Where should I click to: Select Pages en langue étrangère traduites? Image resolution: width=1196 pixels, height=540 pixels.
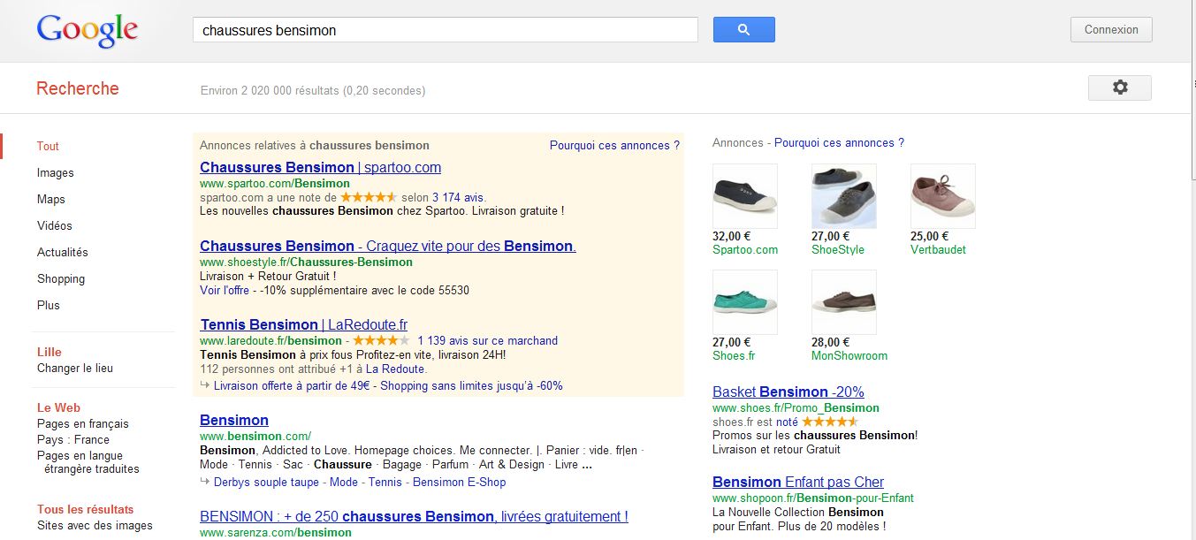(x=88, y=462)
